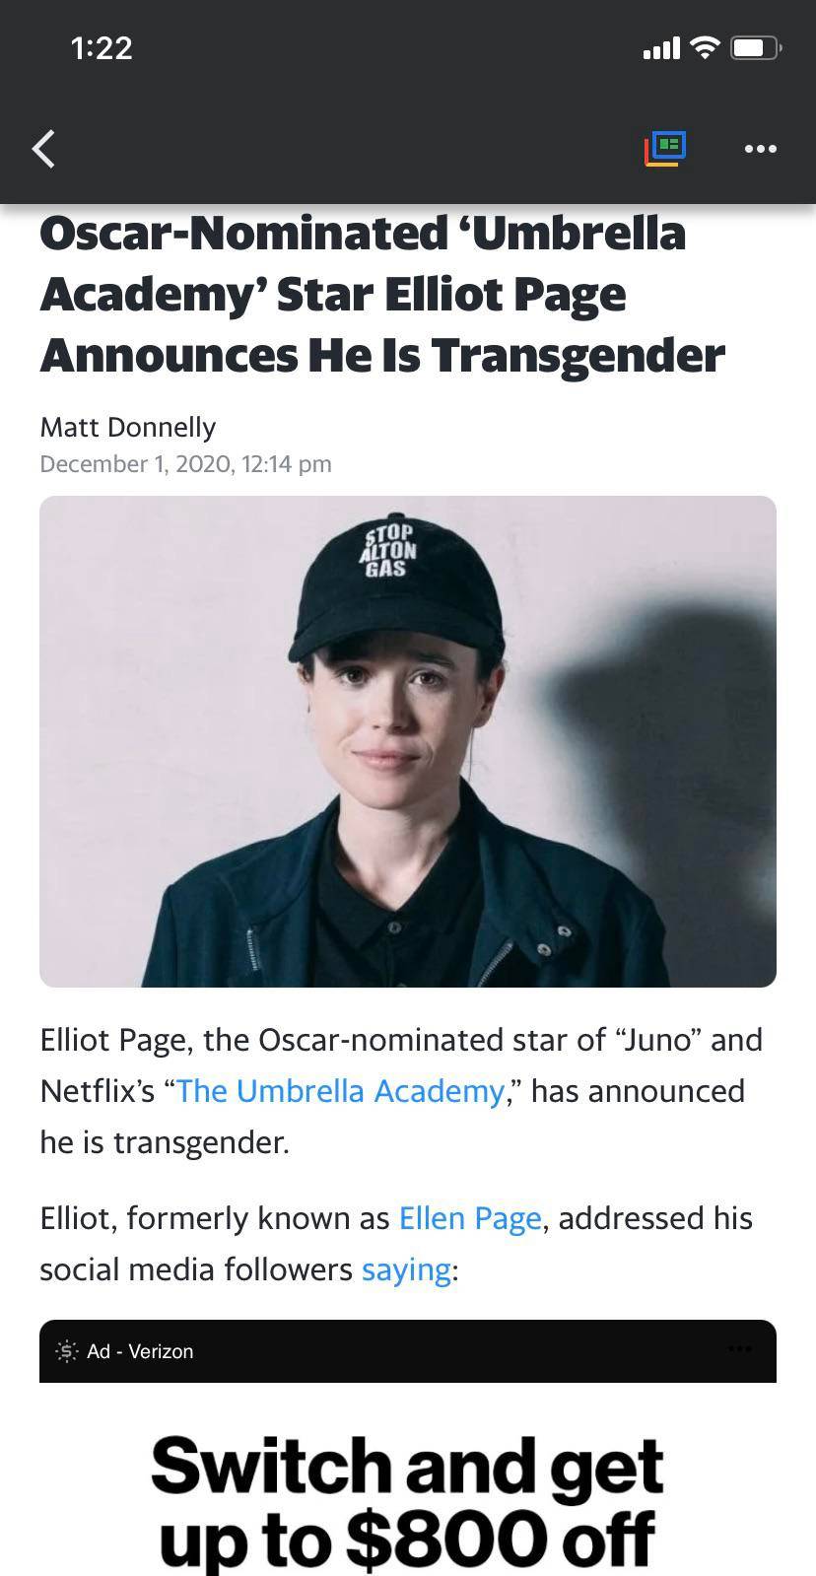
Task: Tap the back chevron to collapse article view
Action: [43, 149]
